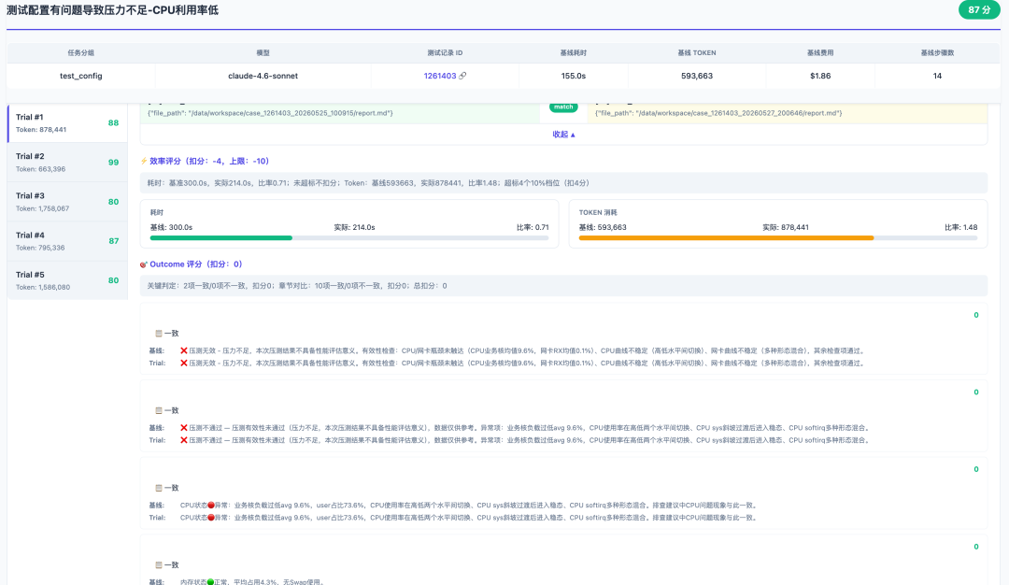Click the 一致 icon above 压测不通过 comparison
The width and height of the screenshot is (1009, 585).
tap(158, 410)
